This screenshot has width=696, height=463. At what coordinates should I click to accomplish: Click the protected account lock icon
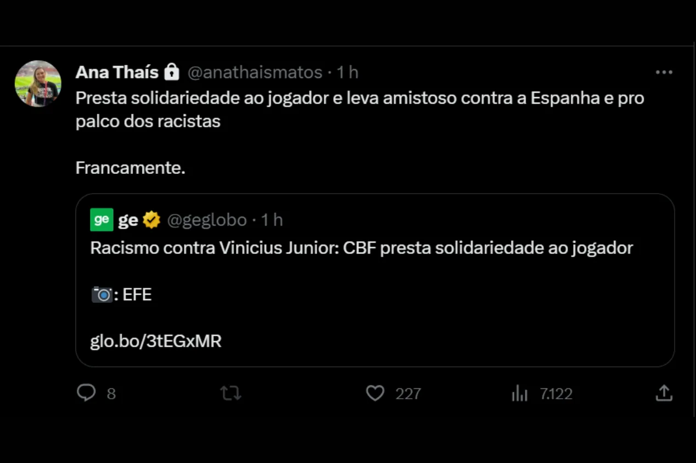172,72
